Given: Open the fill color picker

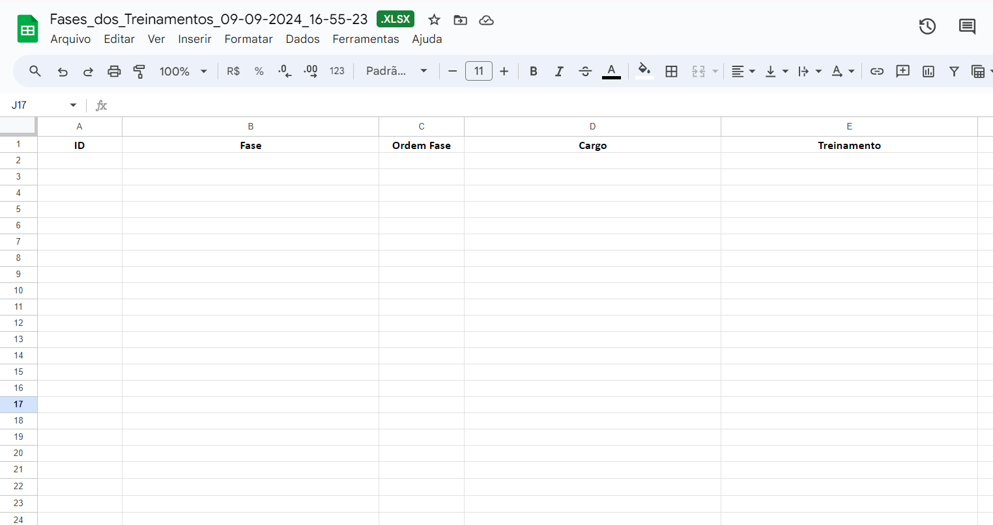Looking at the screenshot, I should (x=644, y=71).
